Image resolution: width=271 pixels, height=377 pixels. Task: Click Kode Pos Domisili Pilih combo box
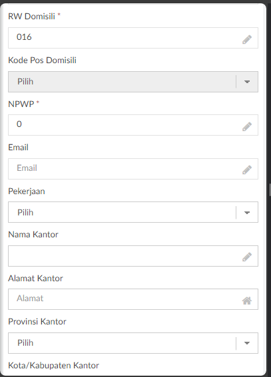pyautogui.click(x=133, y=82)
